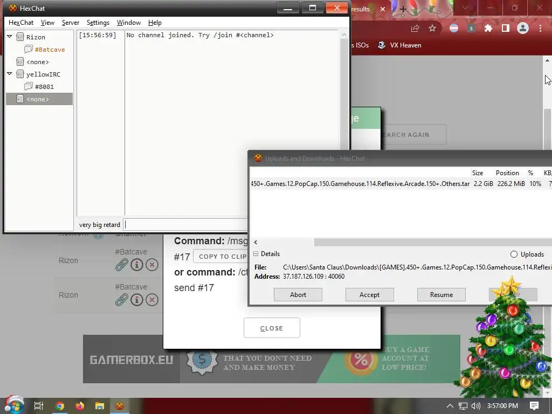The height and width of the screenshot is (414, 552).
Task: Bookmark page with the star icon
Action: coord(432,28)
